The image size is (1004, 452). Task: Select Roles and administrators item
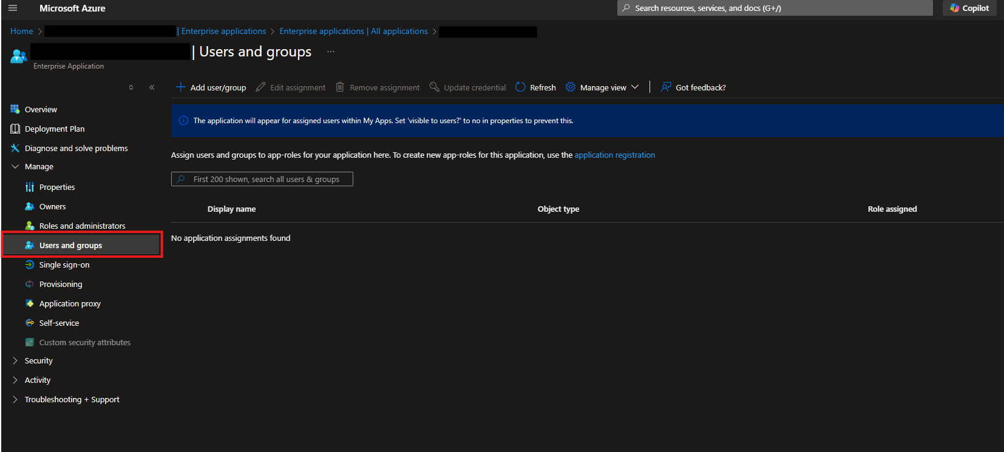(x=83, y=226)
